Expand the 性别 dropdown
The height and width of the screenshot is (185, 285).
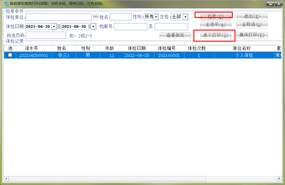156,17
